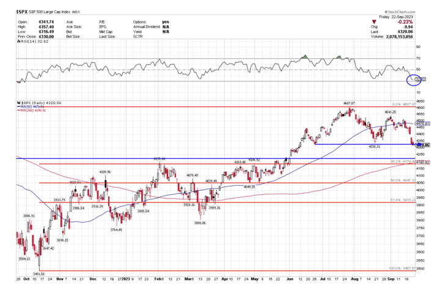Click the 'Oct' month label on time axis

(26, 279)
